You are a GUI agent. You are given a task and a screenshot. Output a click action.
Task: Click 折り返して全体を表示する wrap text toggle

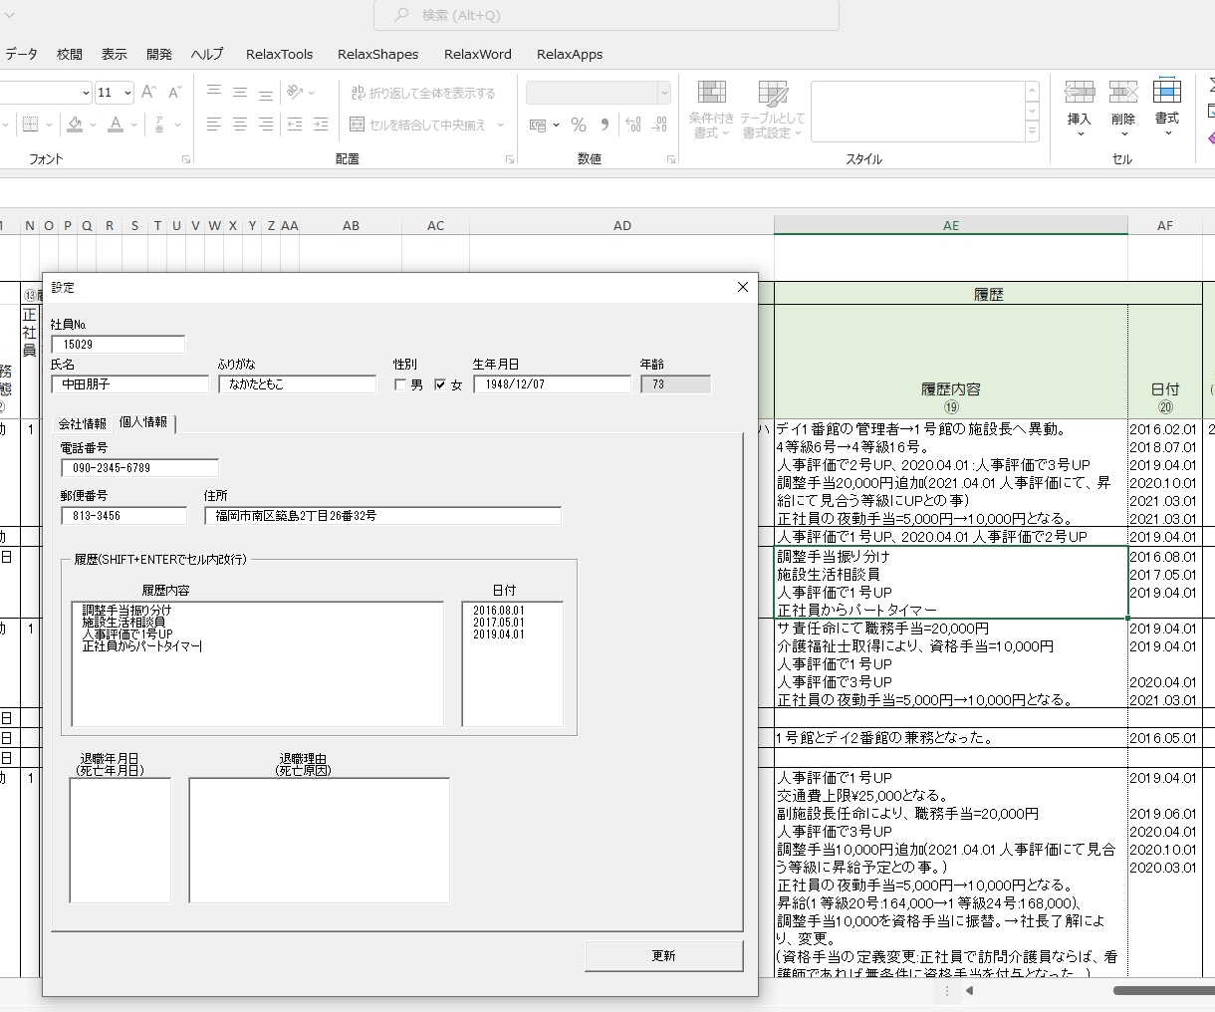(x=423, y=93)
